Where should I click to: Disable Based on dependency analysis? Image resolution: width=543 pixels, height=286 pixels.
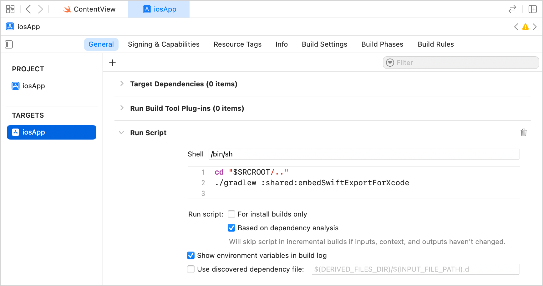231,228
